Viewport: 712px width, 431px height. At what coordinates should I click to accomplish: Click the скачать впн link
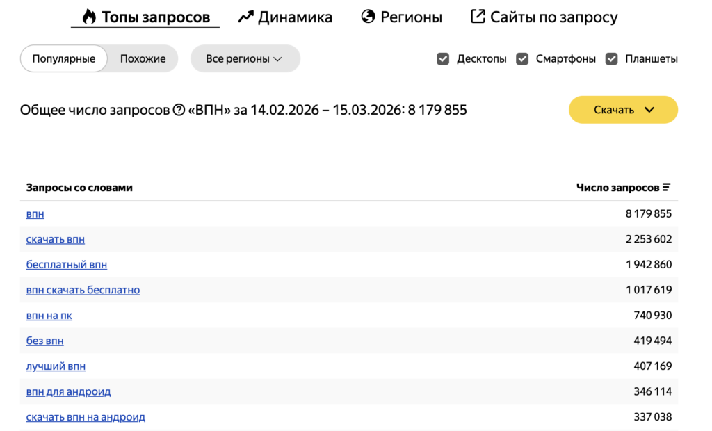tap(55, 239)
